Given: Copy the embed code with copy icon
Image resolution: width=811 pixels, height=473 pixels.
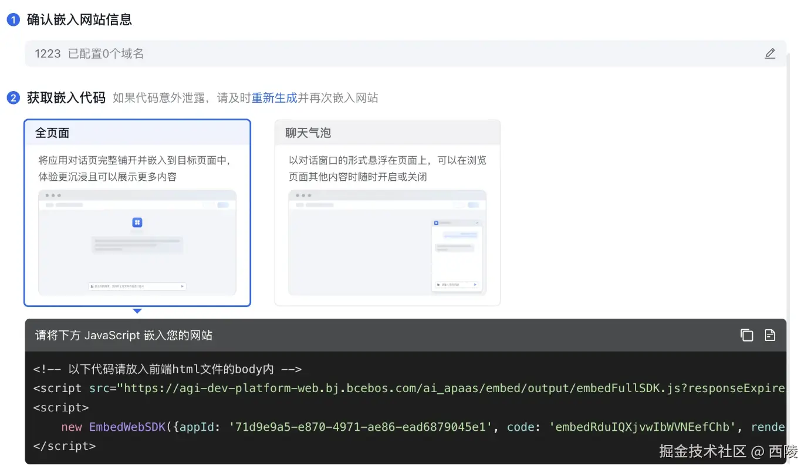Looking at the screenshot, I should click(x=746, y=335).
